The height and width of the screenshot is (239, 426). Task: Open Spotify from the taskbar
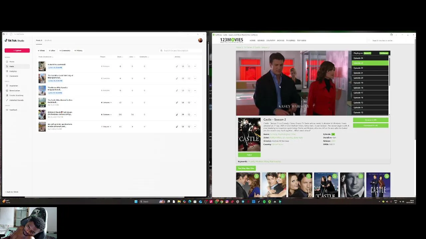click(264, 201)
